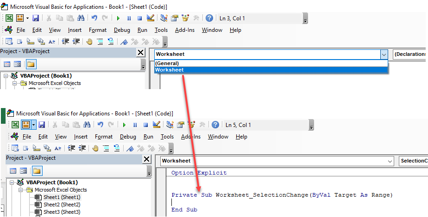Screen dimensions: 428x217
Task: Click Comment Block icon in upper window
Action: 100,42
